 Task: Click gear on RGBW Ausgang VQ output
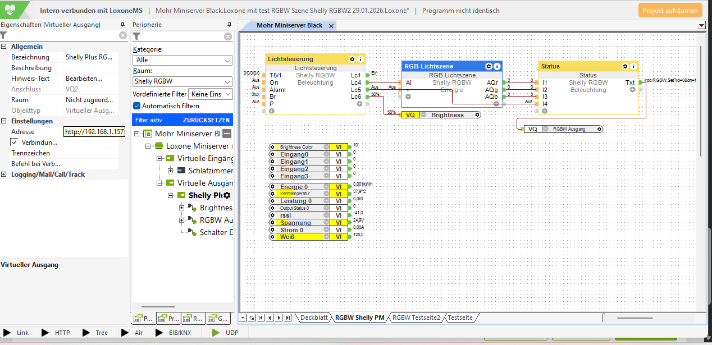point(599,129)
